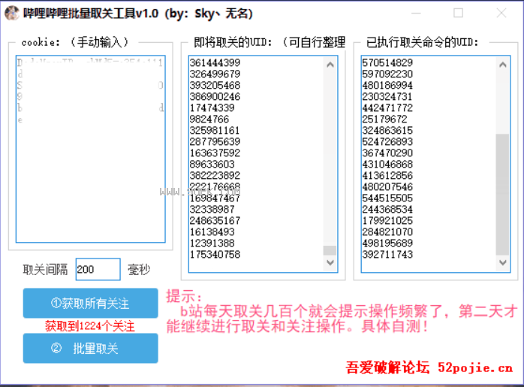Select UID 248635167 in pending list
Image resolution: width=524 pixels, height=387 pixels.
pos(215,221)
